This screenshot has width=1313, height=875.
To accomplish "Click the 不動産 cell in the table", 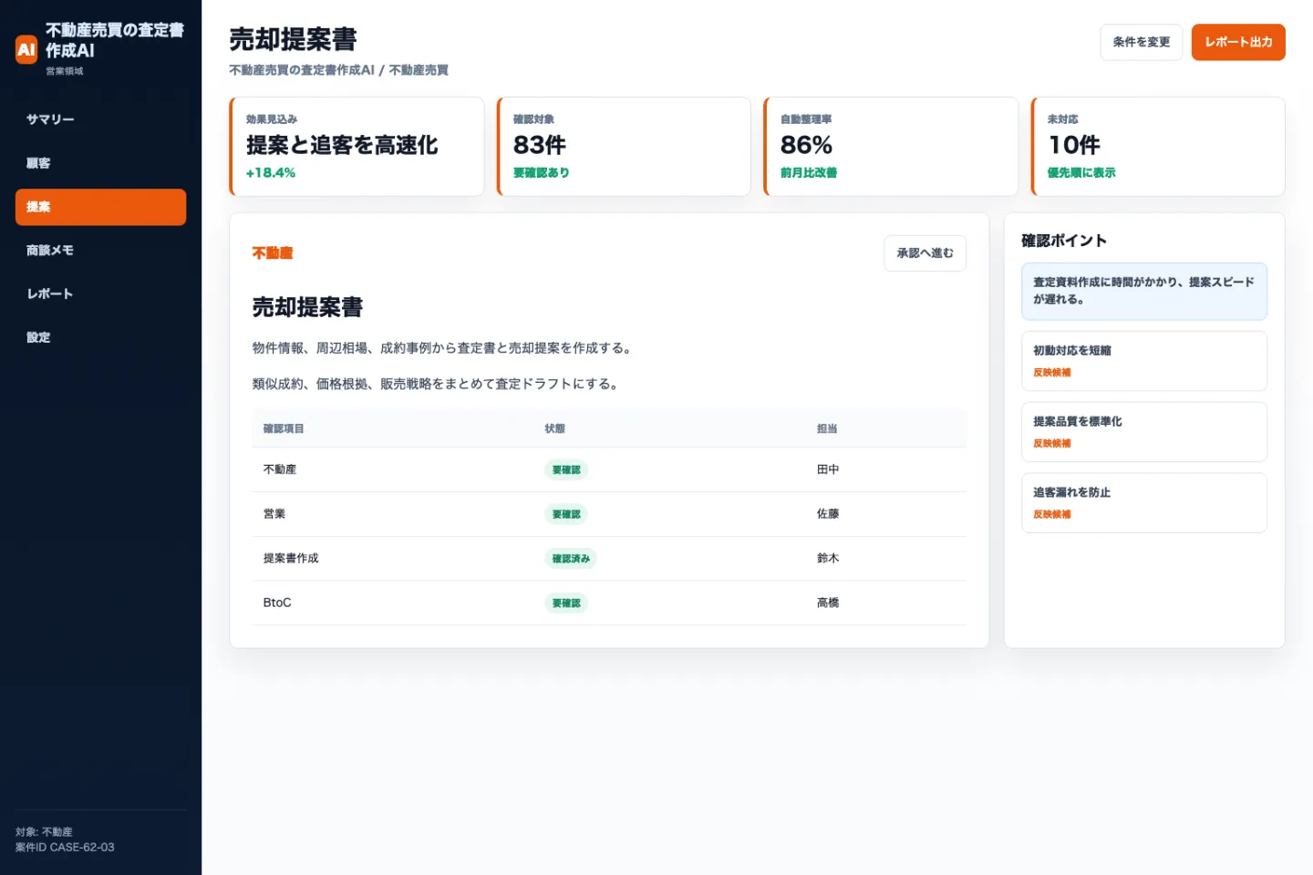I will [x=280, y=469].
